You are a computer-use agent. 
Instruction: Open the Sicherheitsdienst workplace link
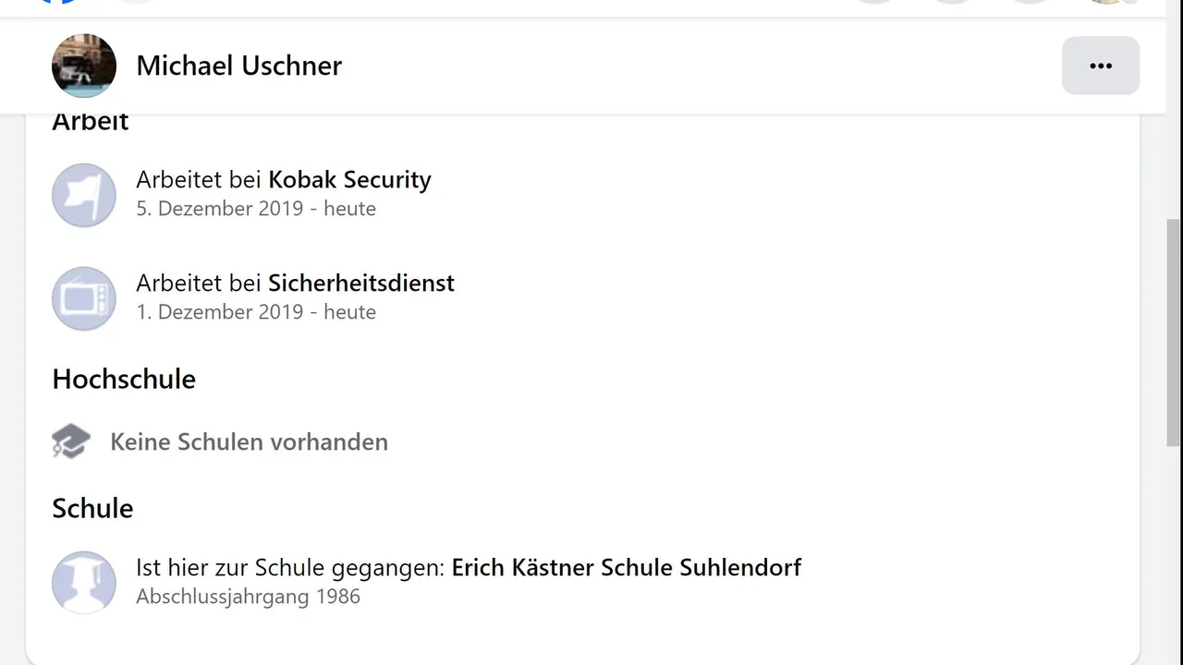click(360, 283)
